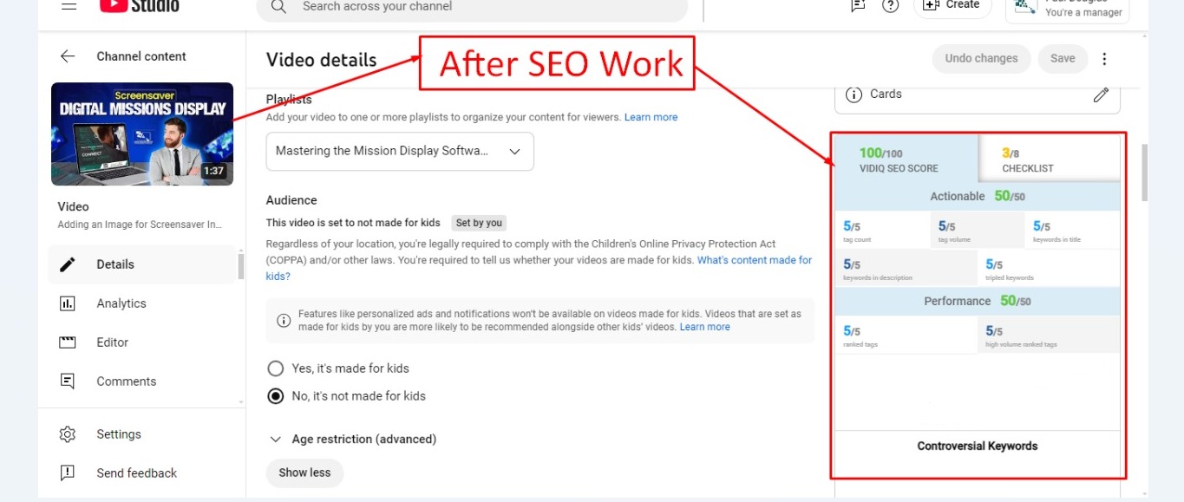Click the back arrow beside Channel content

68,56
